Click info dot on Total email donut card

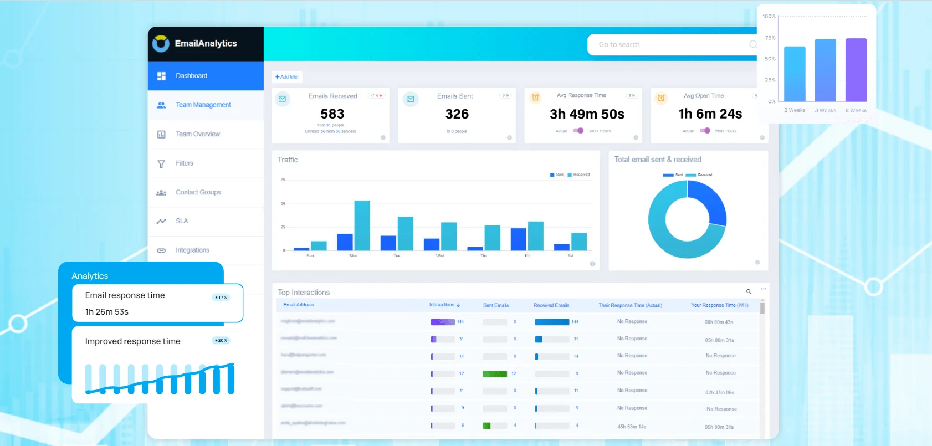click(x=757, y=262)
